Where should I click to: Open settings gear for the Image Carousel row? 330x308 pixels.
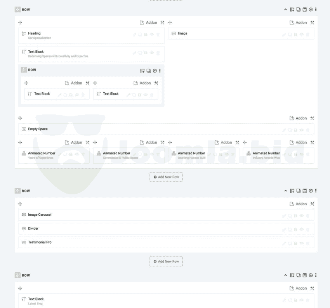[311, 191]
